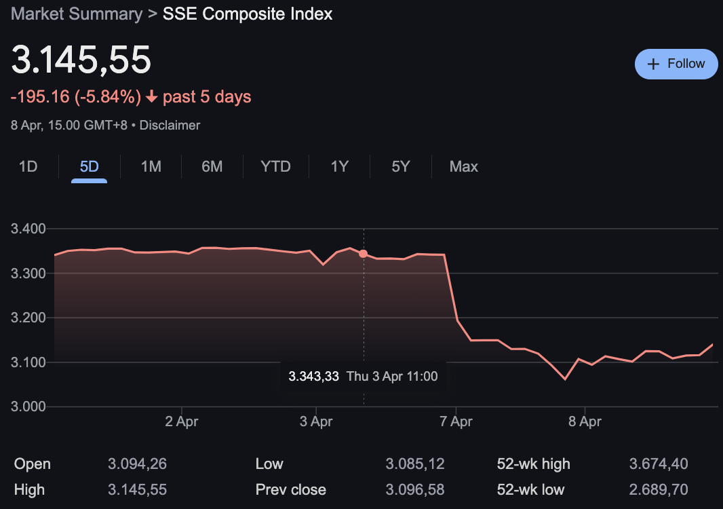The image size is (723, 509).
Task: Switch to the Max chart view
Action: 463,166
